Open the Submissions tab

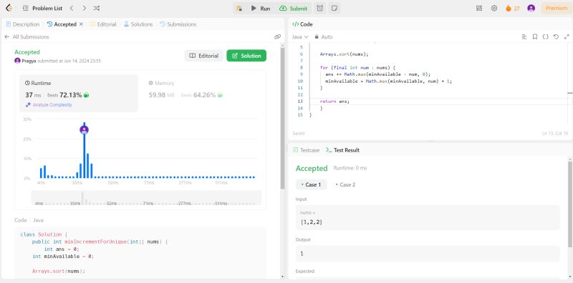178,24
